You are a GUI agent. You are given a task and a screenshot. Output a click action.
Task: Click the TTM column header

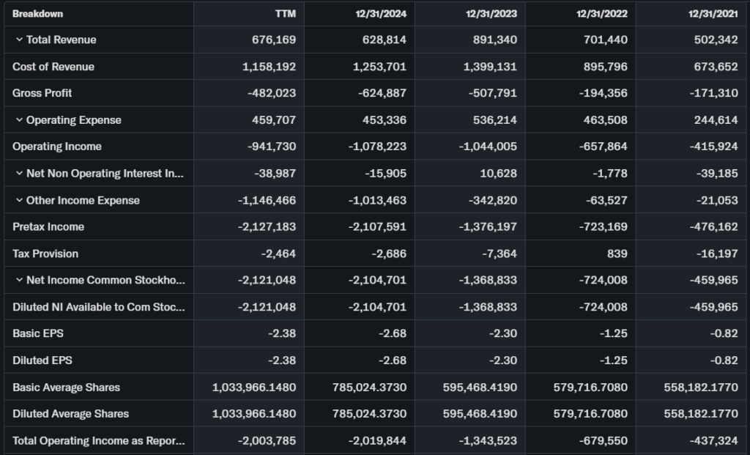click(285, 14)
